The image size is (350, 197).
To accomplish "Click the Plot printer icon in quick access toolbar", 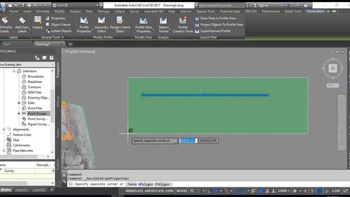I will point(29,5).
